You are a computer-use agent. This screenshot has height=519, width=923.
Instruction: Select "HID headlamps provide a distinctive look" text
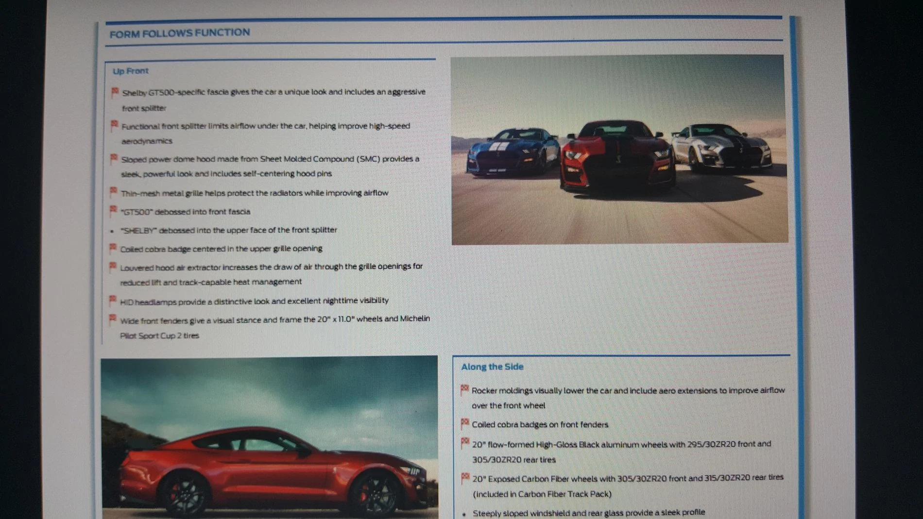194,301
